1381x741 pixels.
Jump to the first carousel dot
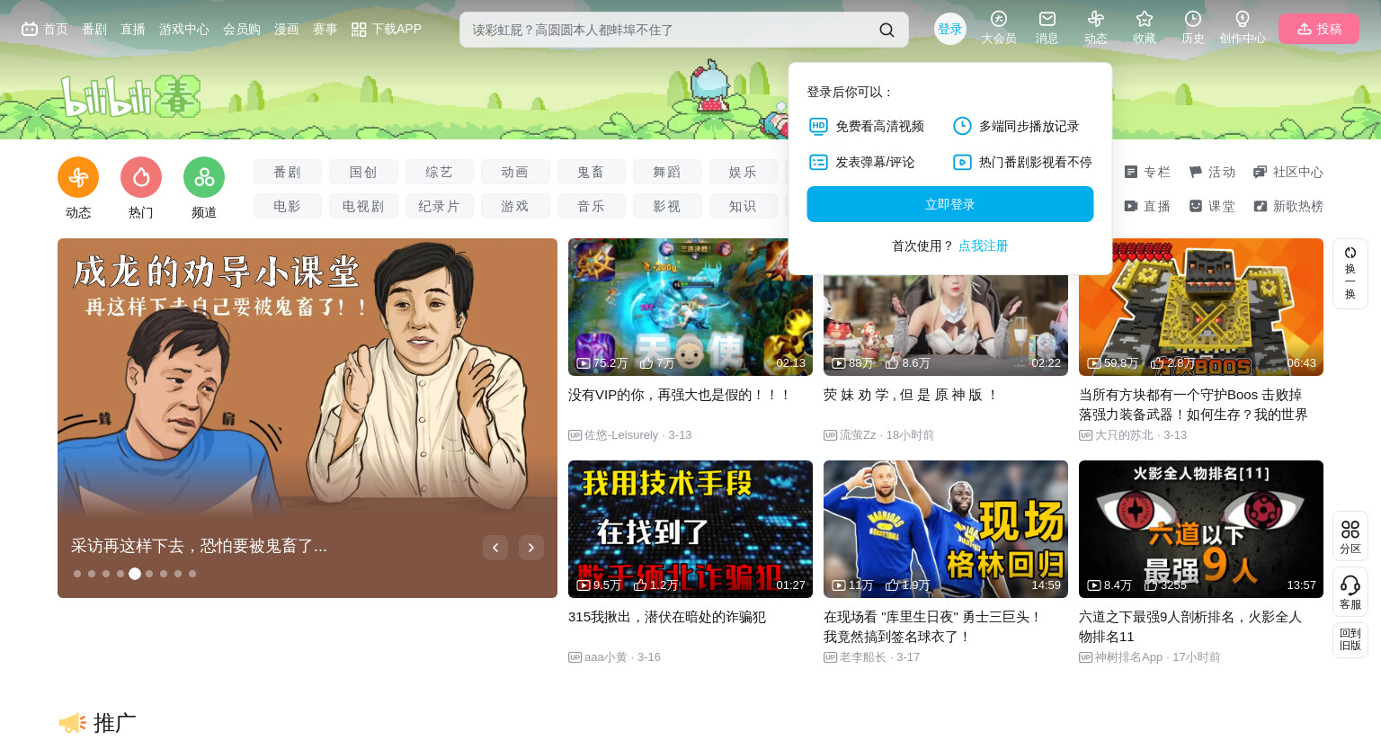[77, 574]
